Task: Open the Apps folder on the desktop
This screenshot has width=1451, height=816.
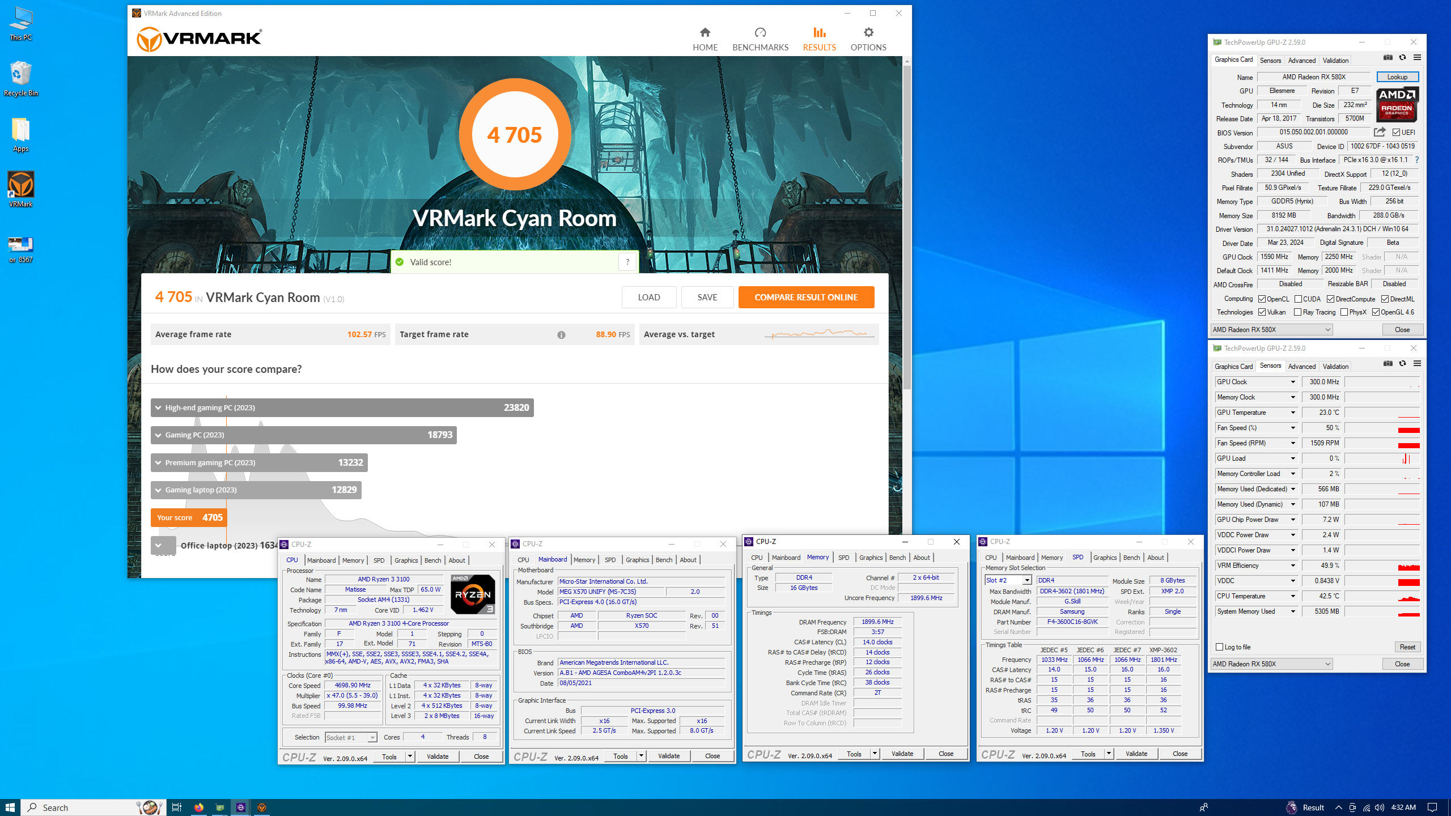Action: [x=20, y=135]
